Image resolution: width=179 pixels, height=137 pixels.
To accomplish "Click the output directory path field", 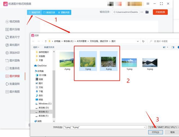I will 126,12.
